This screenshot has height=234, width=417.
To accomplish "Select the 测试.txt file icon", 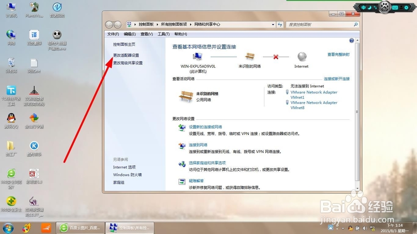I will tap(34, 65).
